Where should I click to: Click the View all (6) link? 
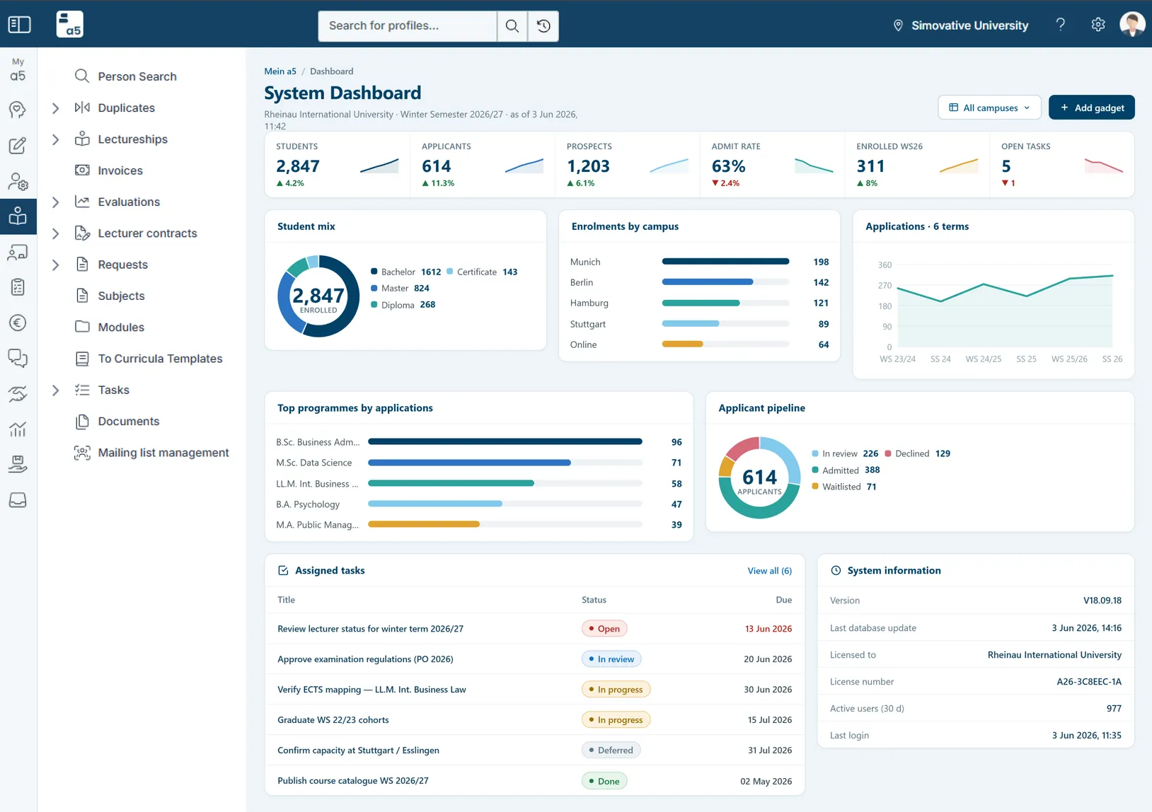tap(770, 571)
